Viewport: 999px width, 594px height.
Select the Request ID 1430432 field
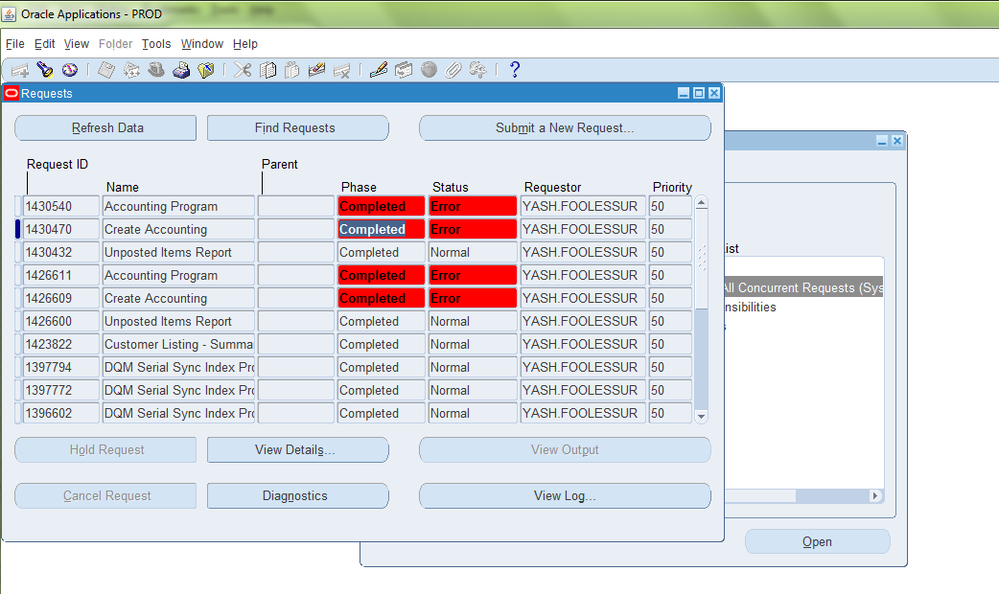click(60, 253)
